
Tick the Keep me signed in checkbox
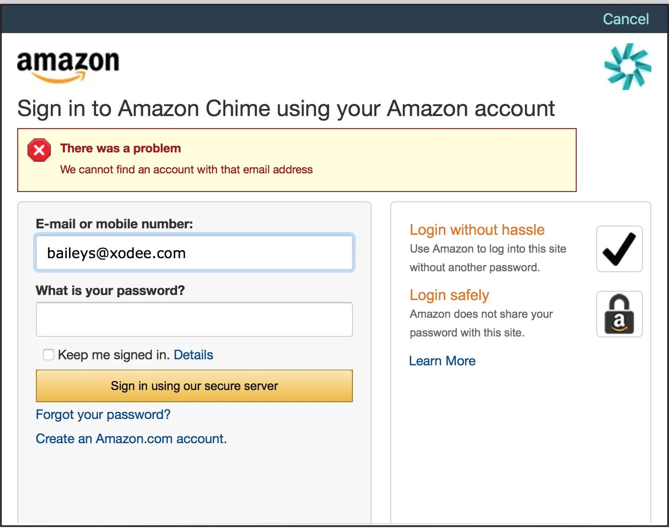pyautogui.click(x=48, y=355)
